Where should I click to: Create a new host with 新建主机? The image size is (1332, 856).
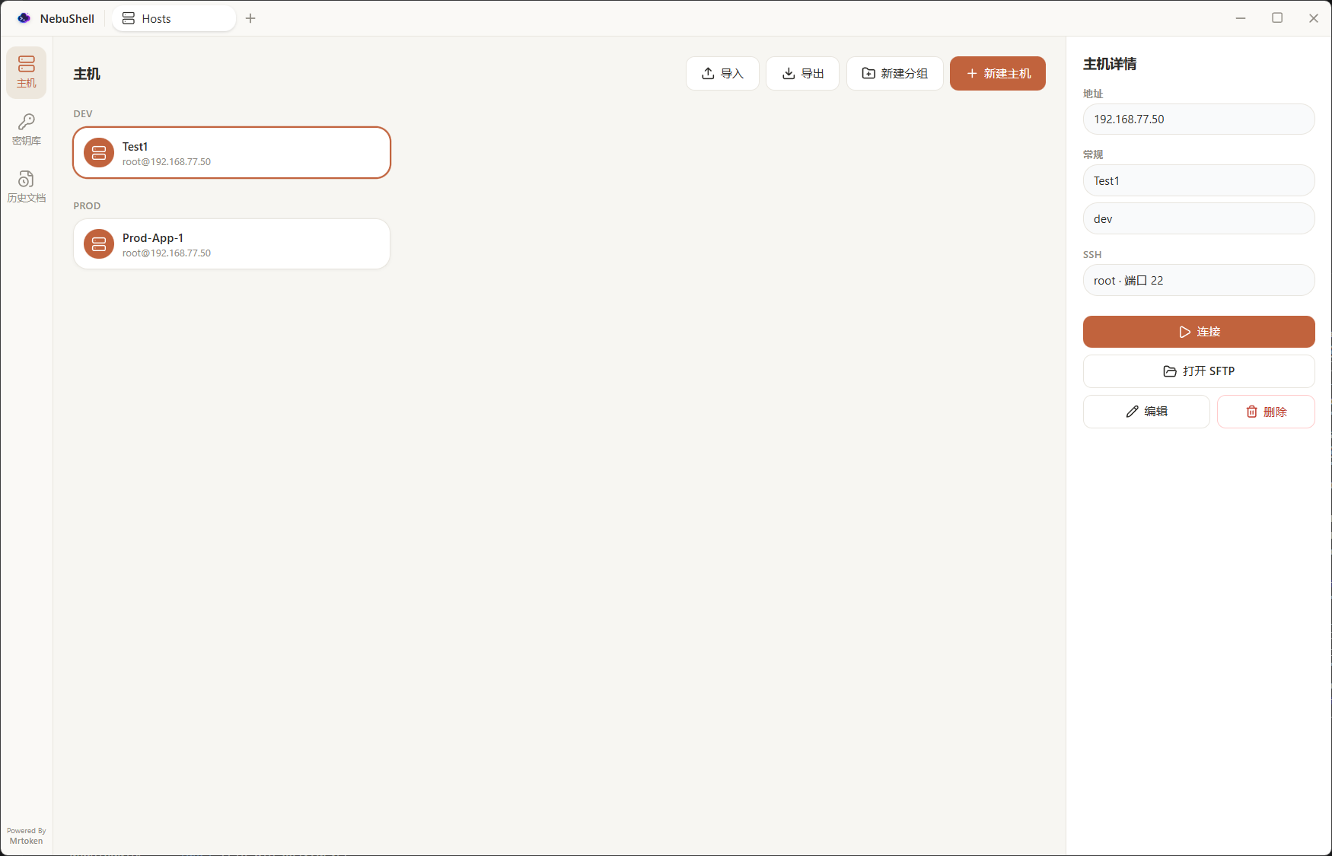click(x=997, y=73)
